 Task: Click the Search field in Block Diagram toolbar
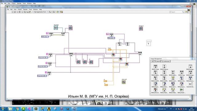click(177, 12)
